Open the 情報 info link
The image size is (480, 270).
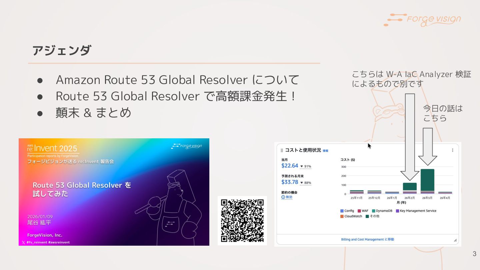[x=325, y=151]
